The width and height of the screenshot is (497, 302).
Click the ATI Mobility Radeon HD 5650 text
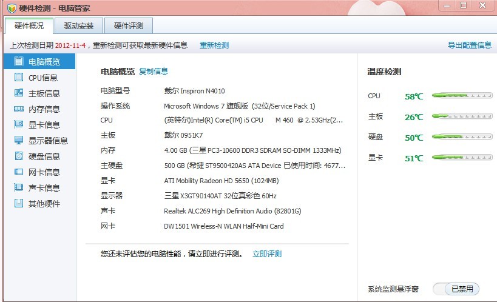(221, 181)
